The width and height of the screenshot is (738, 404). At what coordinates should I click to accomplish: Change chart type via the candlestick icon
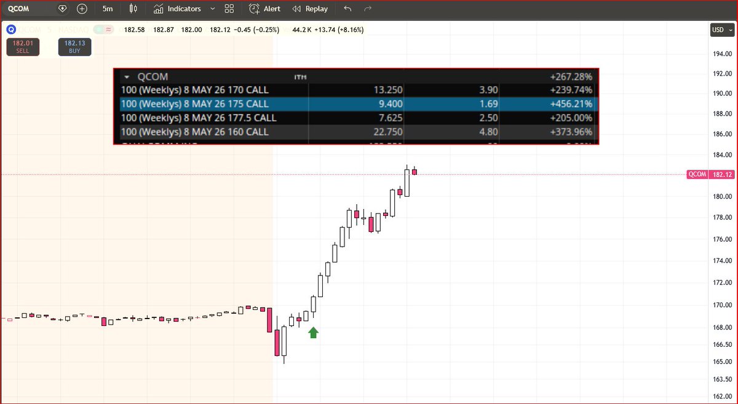[133, 9]
